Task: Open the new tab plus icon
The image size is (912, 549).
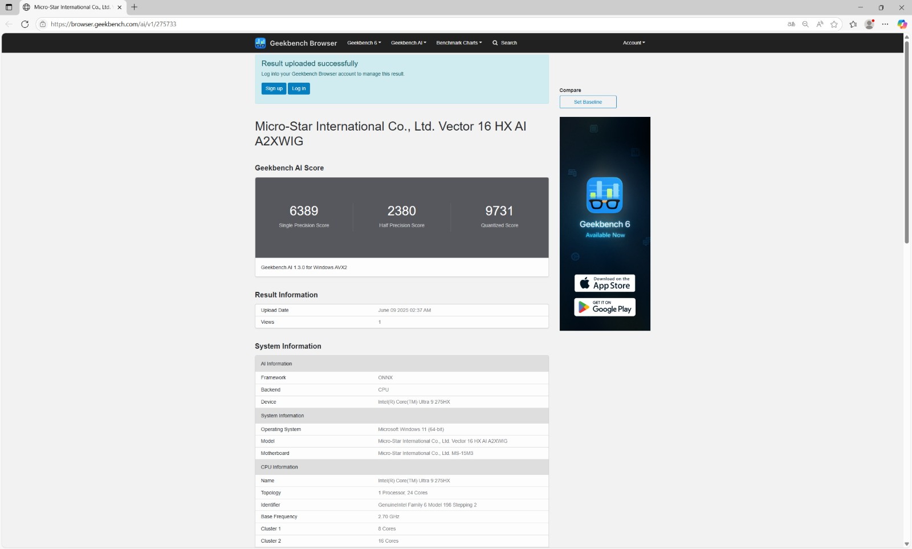Action: [x=134, y=7]
